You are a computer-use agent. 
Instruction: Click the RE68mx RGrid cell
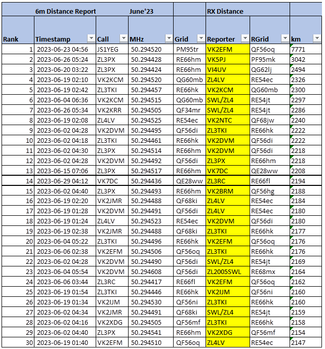(x=269, y=272)
